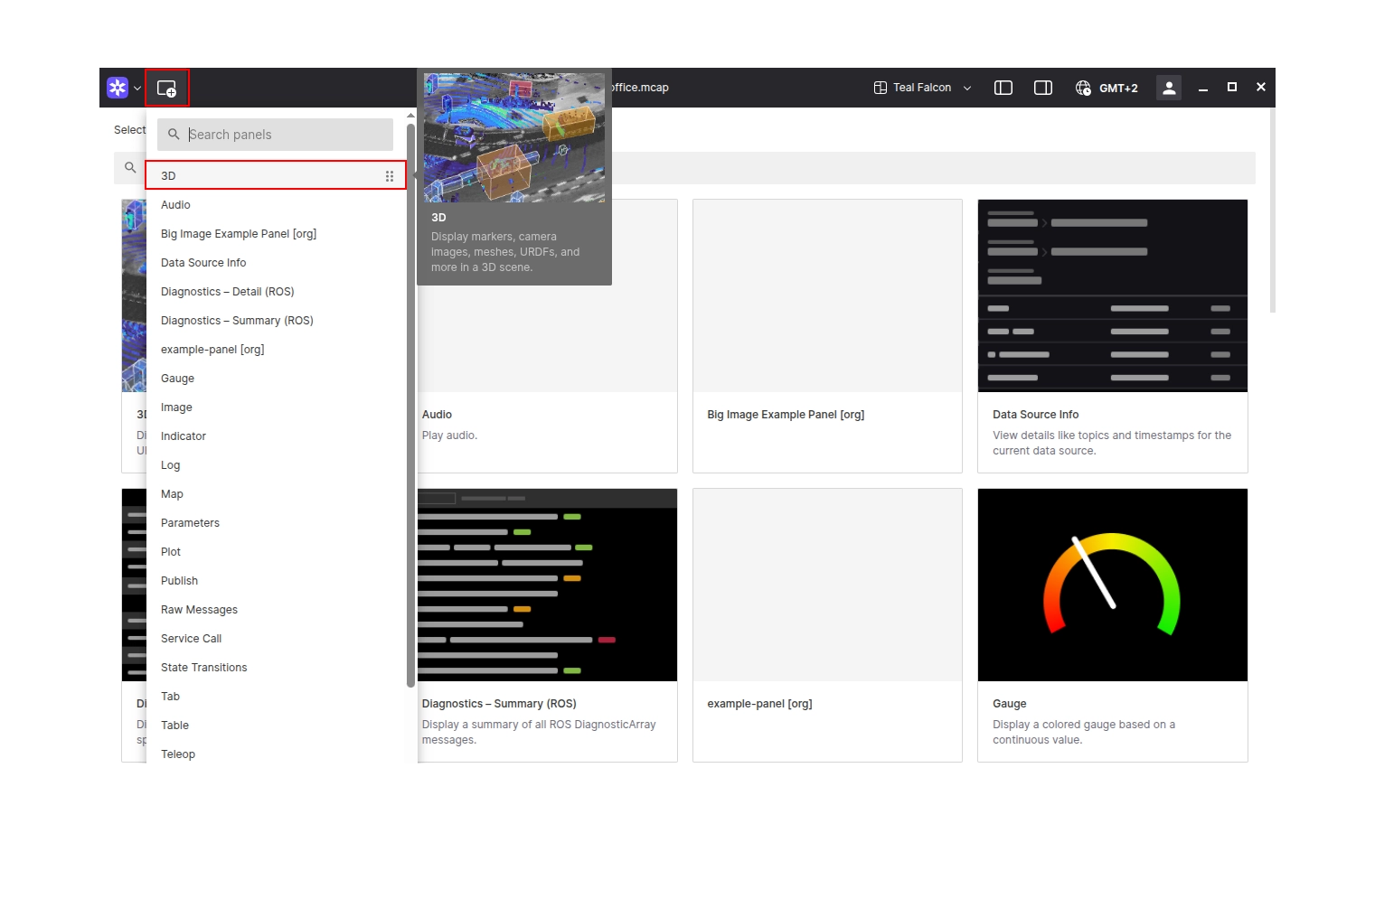This screenshot has width=1375, height=899.
Task: Click the Foxglove app logo icon
Action: (x=118, y=88)
